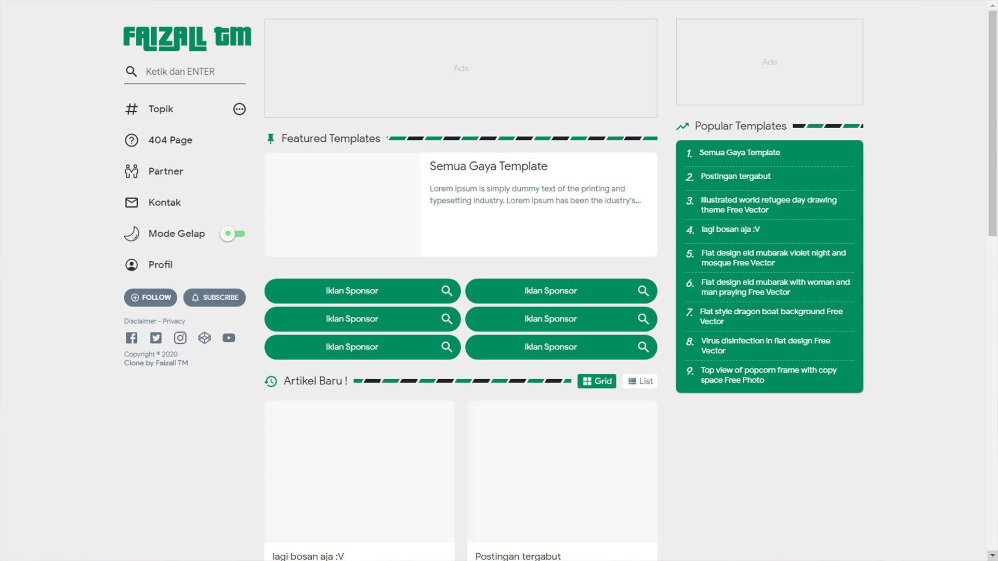Click the Instagram icon in sidebar
The image size is (998, 561).
click(180, 338)
